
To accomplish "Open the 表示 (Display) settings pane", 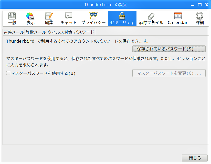I will pyautogui.click(x=30, y=19).
